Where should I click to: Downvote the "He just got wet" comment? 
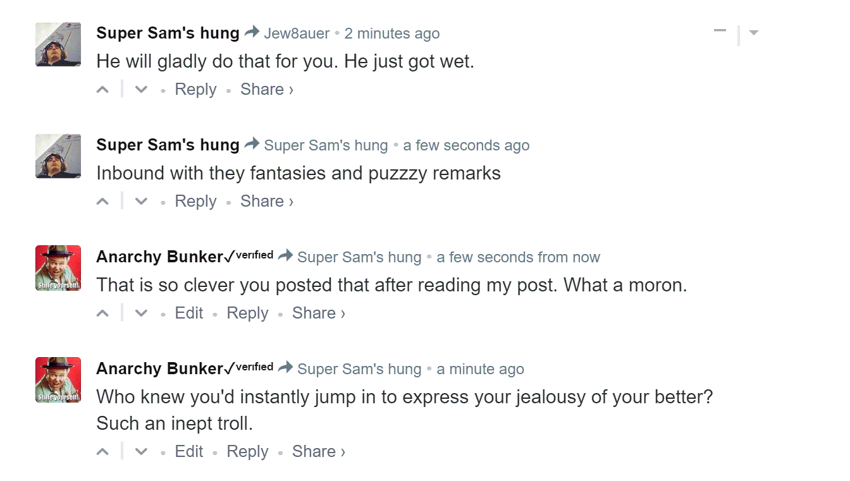pos(142,90)
